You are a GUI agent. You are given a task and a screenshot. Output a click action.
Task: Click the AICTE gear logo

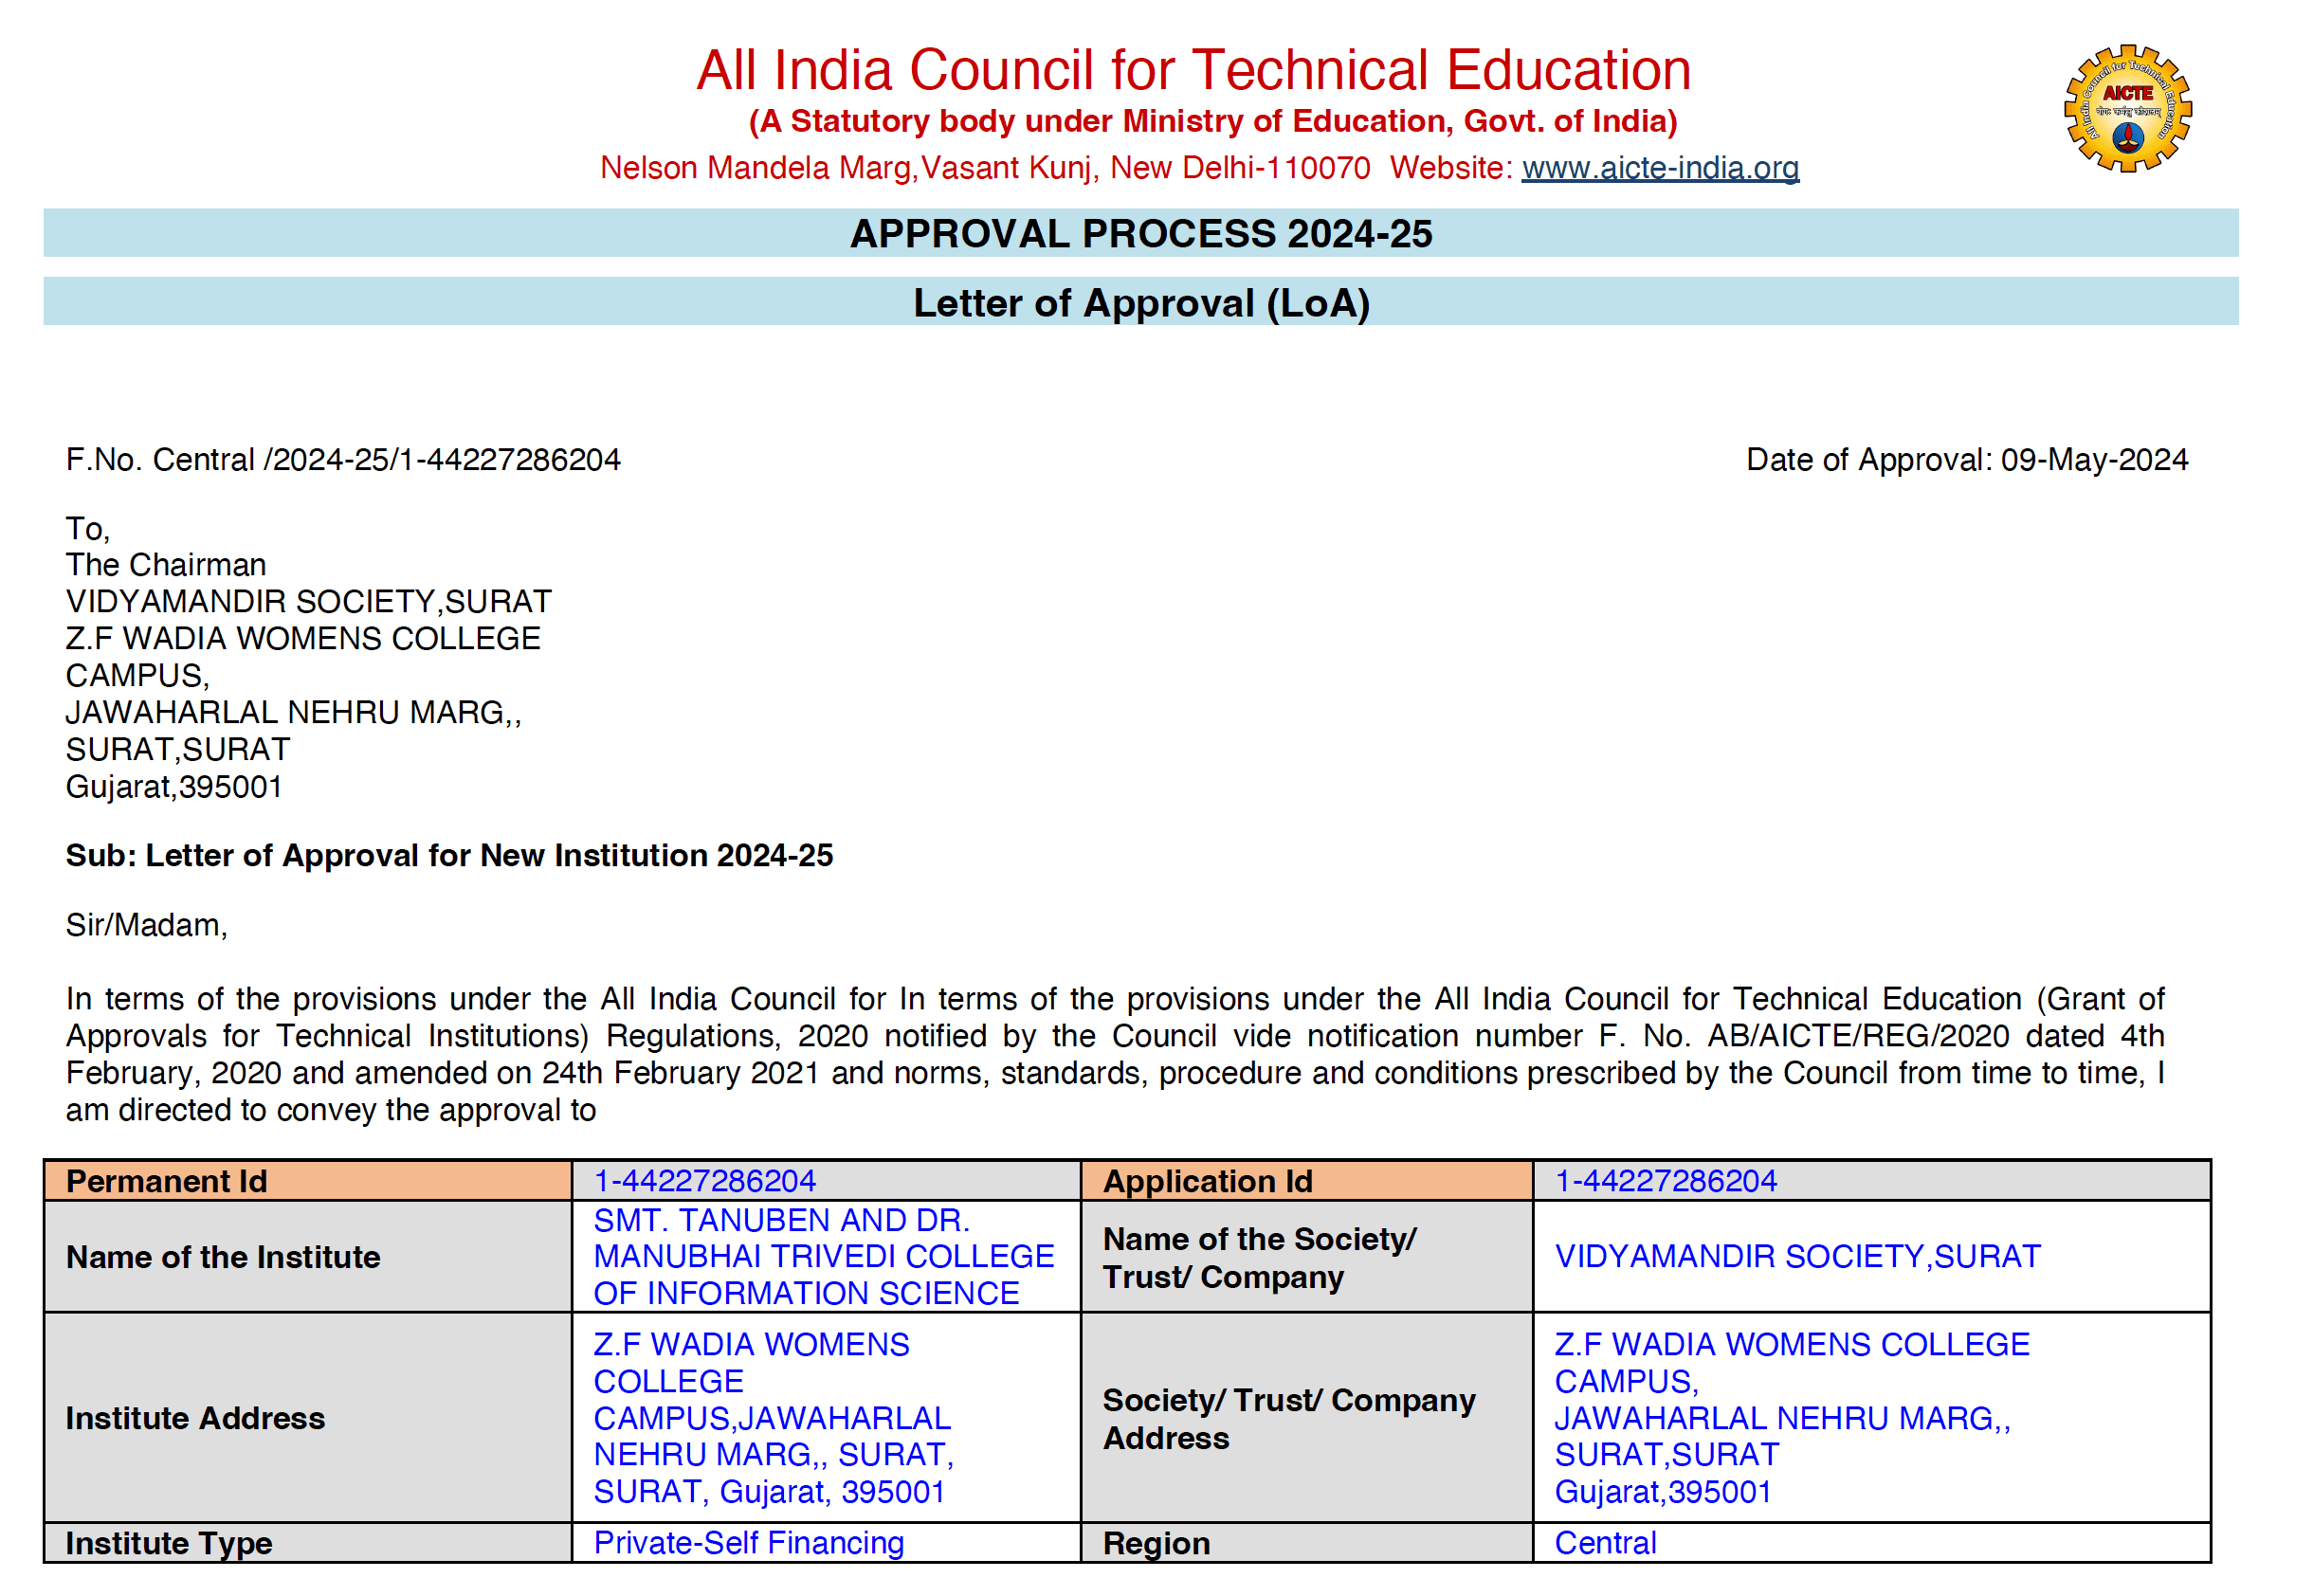pyautogui.click(x=2127, y=108)
